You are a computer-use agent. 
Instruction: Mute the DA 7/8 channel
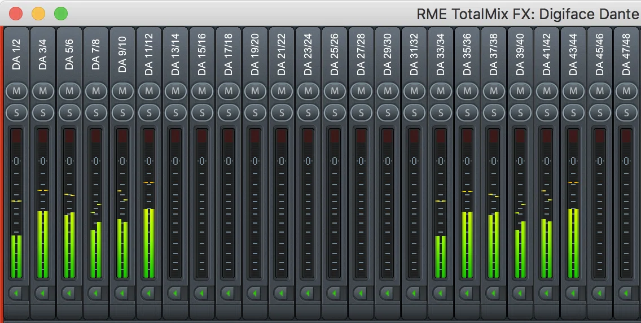[x=96, y=91]
